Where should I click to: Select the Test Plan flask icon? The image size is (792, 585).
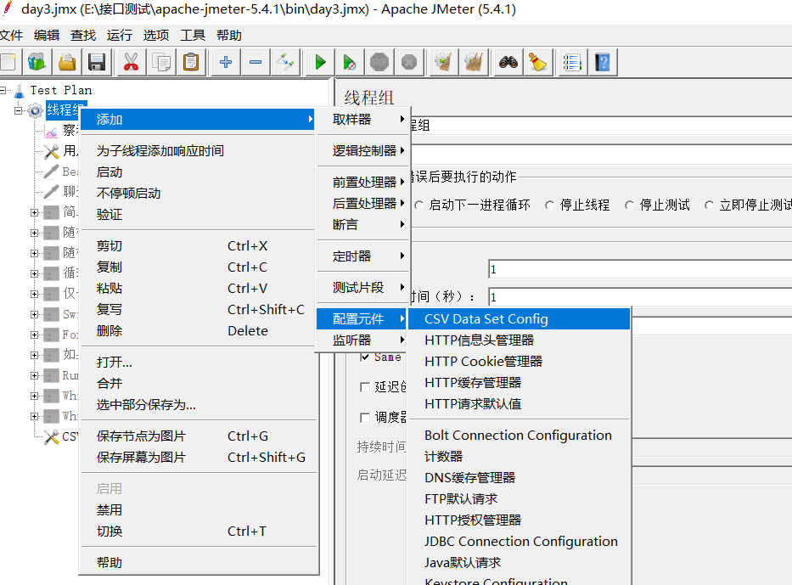20,91
